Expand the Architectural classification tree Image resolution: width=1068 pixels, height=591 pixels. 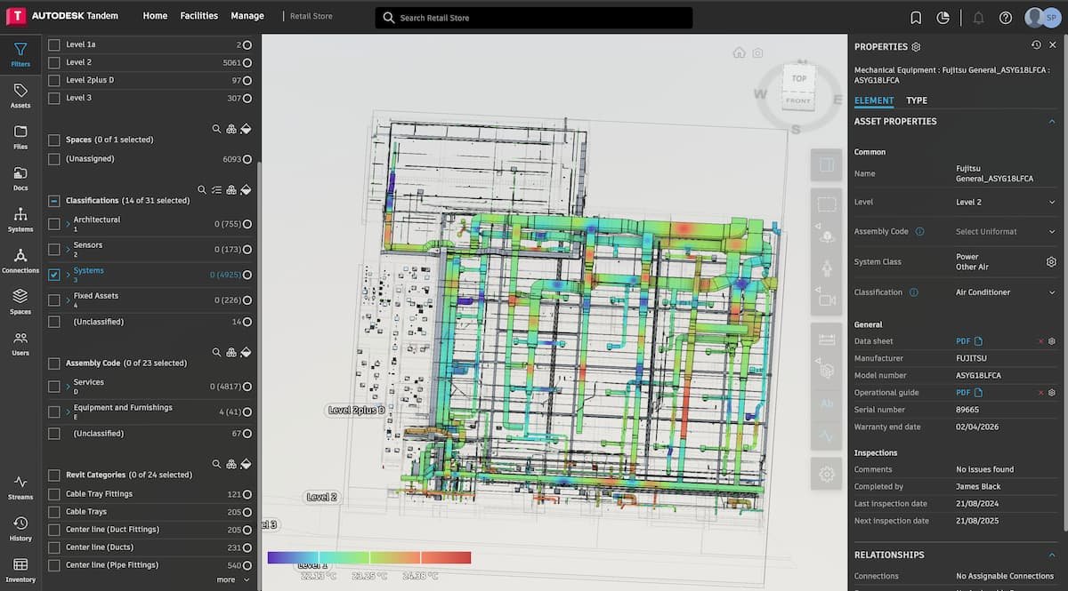click(68, 224)
